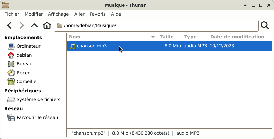The width and height of the screenshot is (274, 139).
Task: Click the Corbeille trash icon
Action: (x=11, y=81)
